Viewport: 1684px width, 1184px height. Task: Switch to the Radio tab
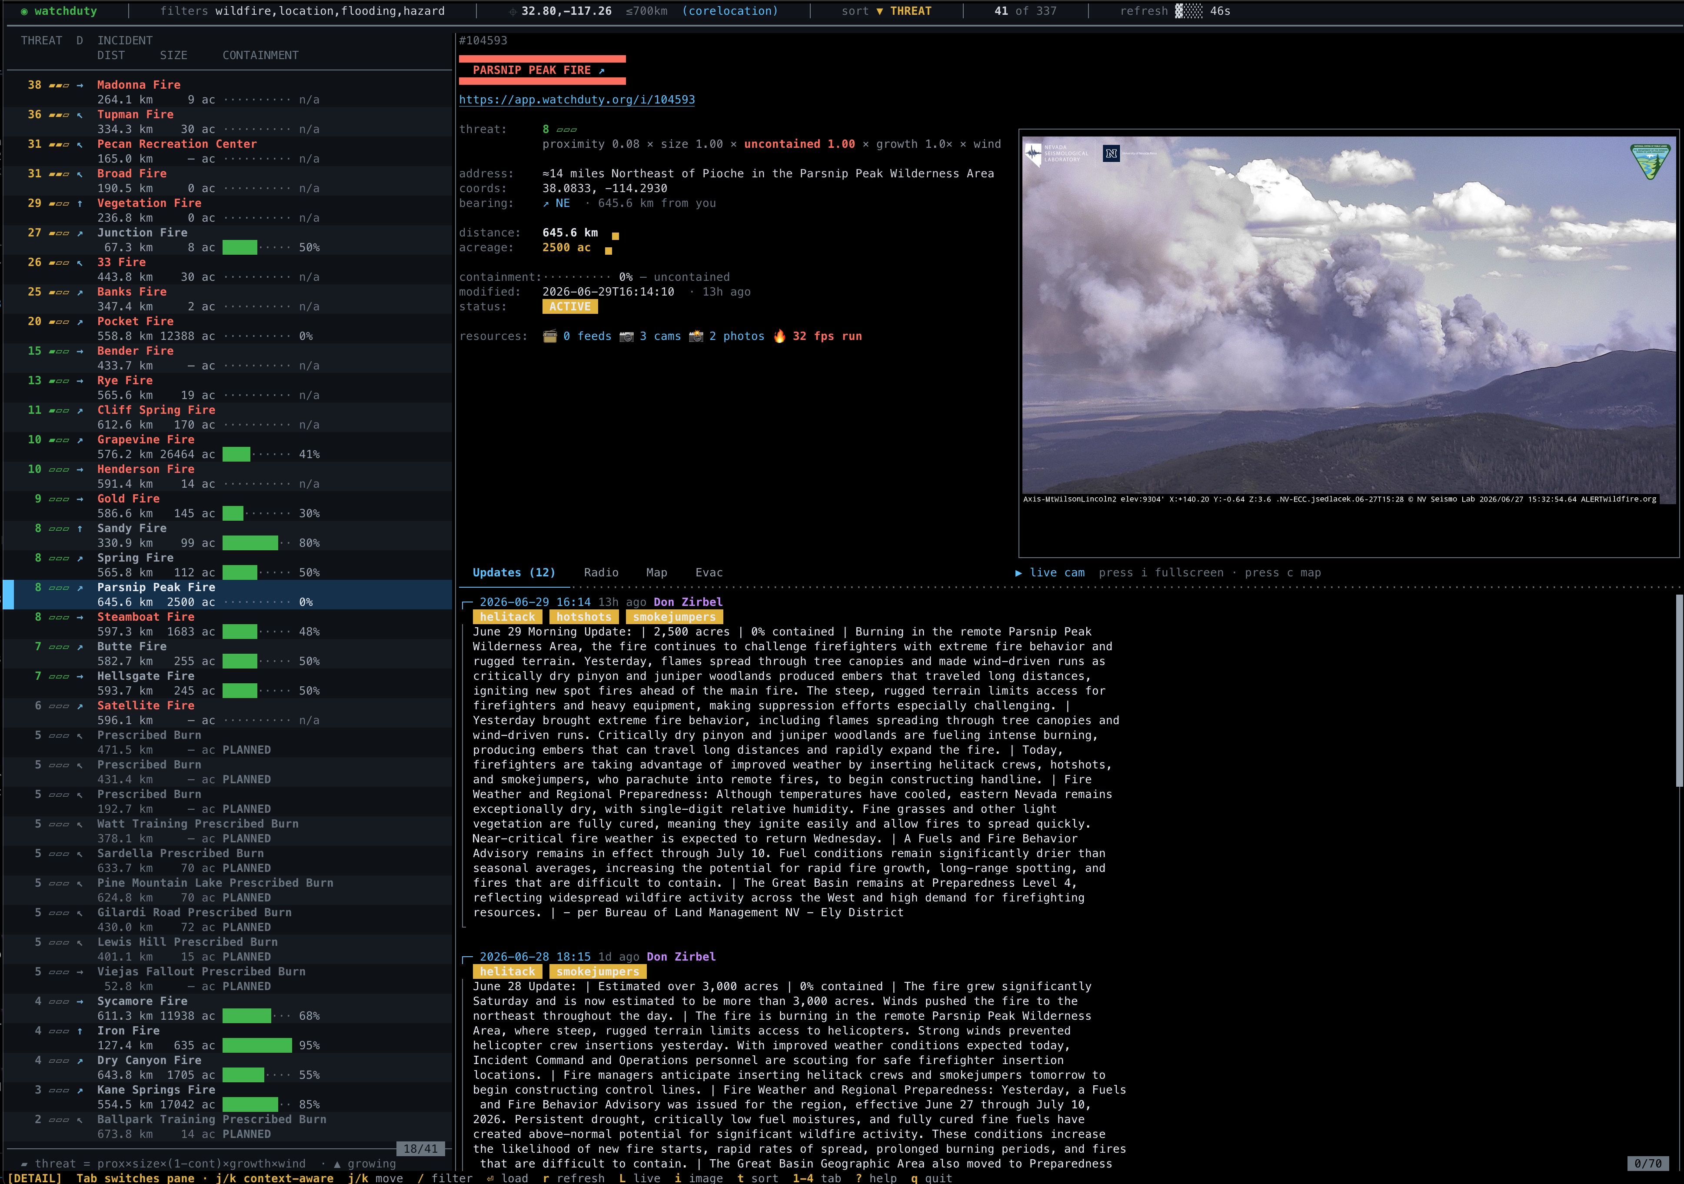601,573
